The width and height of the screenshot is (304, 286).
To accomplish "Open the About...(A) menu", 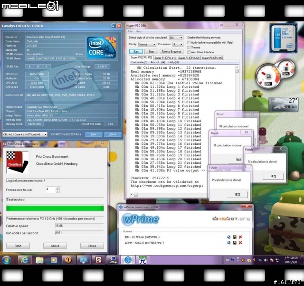I will tap(158, 62).
